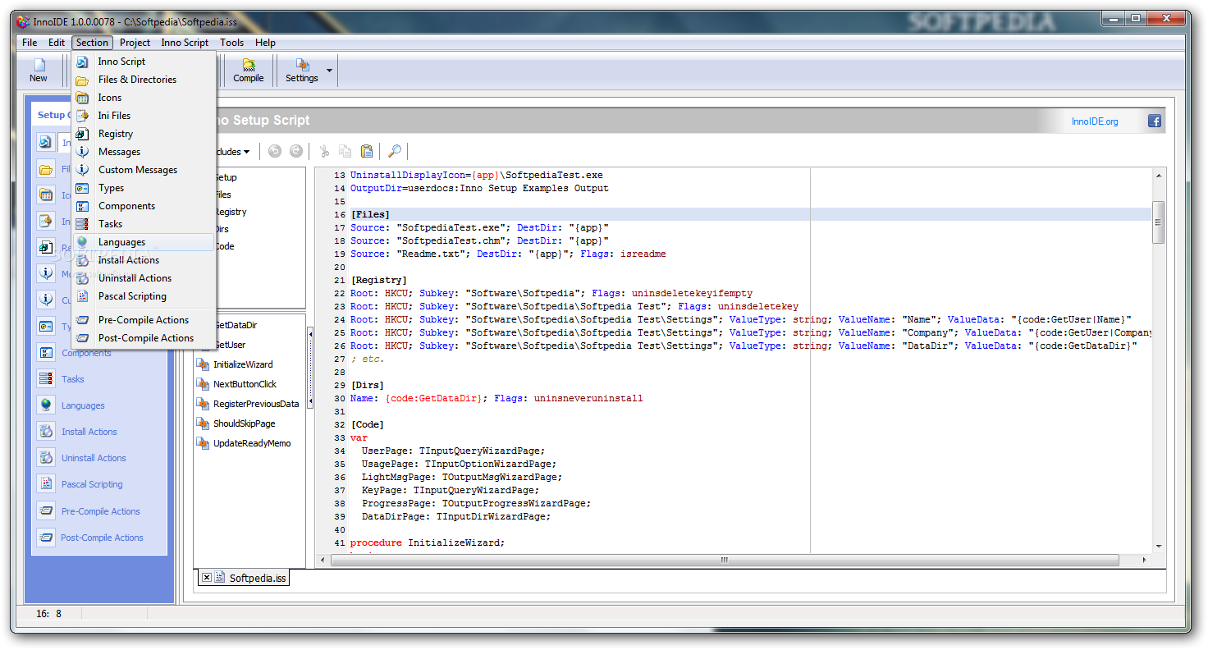Choose Pre-Compile Actions in Section menu
1208x650 pixels.
click(144, 320)
